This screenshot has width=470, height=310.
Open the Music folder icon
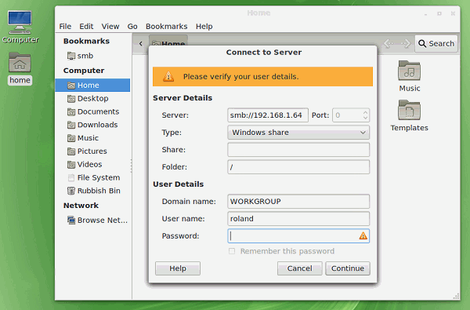pyautogui.click(x=410, y=75)
